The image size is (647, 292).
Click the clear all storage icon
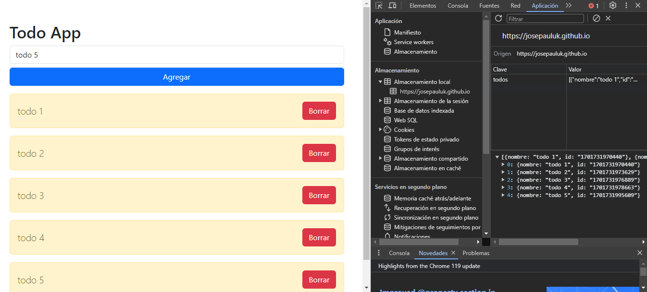[596, 18]
